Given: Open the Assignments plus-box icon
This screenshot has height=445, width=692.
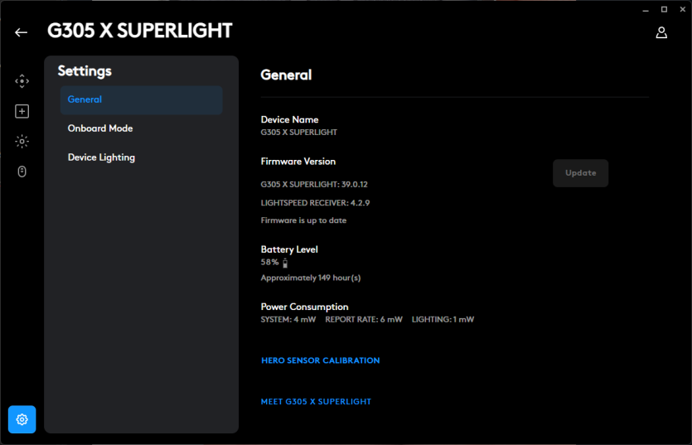Looking at the screenshot, I should [22, 111].
